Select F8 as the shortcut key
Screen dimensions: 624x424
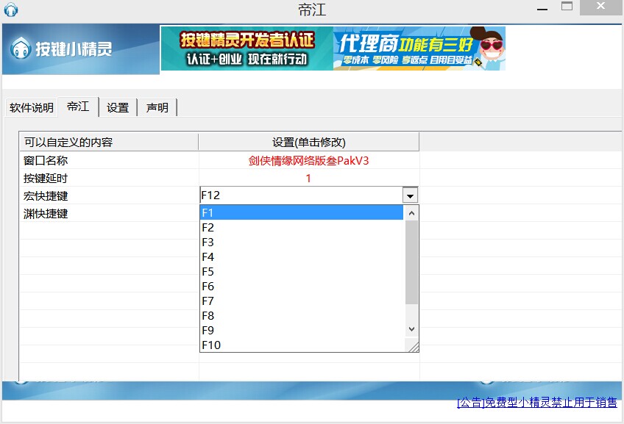tap(302, 315)
